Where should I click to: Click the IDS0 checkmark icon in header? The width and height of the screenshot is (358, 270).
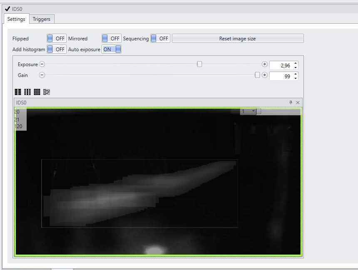[7, 9]
